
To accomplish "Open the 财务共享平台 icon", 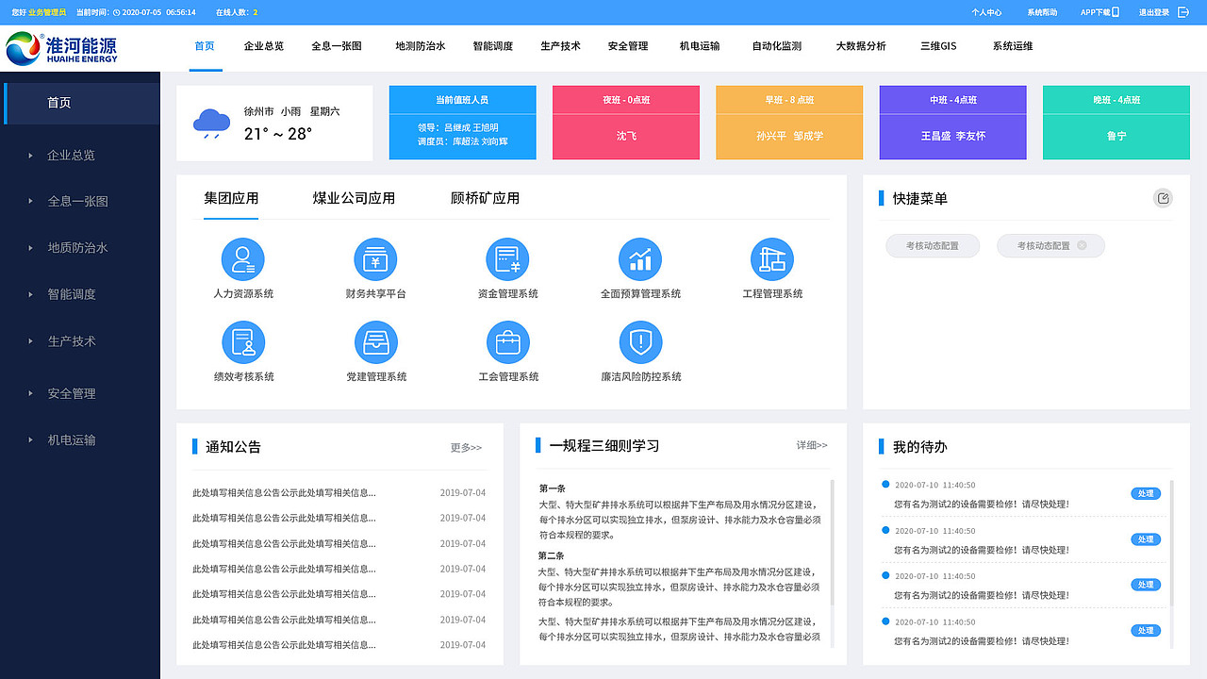I will click(x=375, y=258).
